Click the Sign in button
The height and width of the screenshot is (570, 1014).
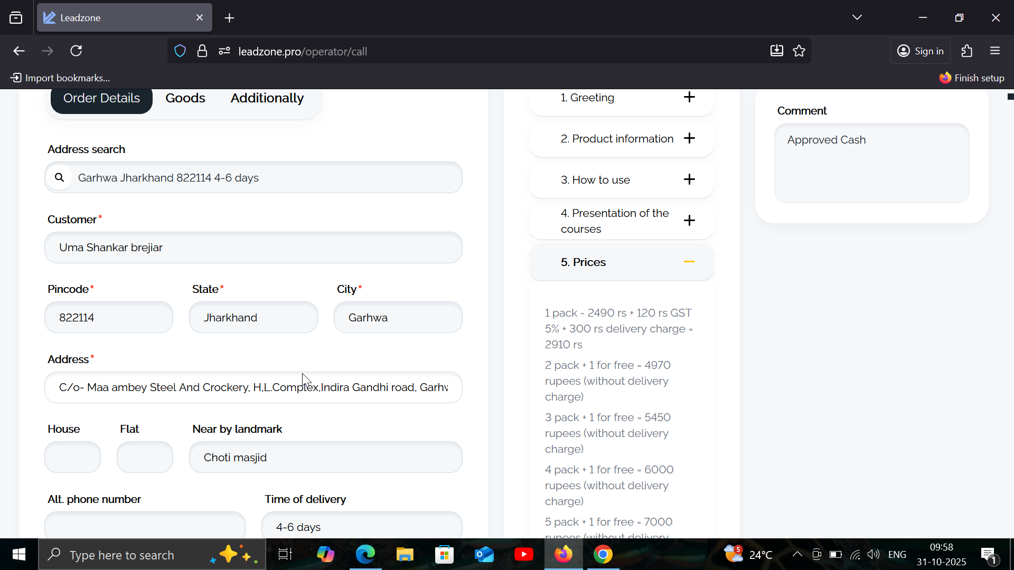pos(921,51)
